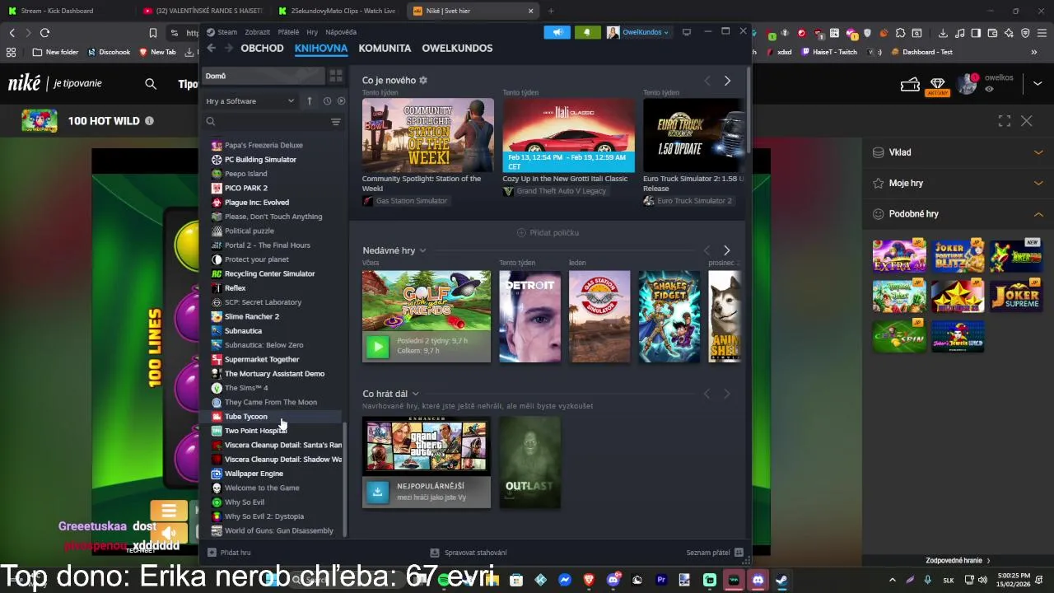Go back with Steam's left arrow

(212, 48)
